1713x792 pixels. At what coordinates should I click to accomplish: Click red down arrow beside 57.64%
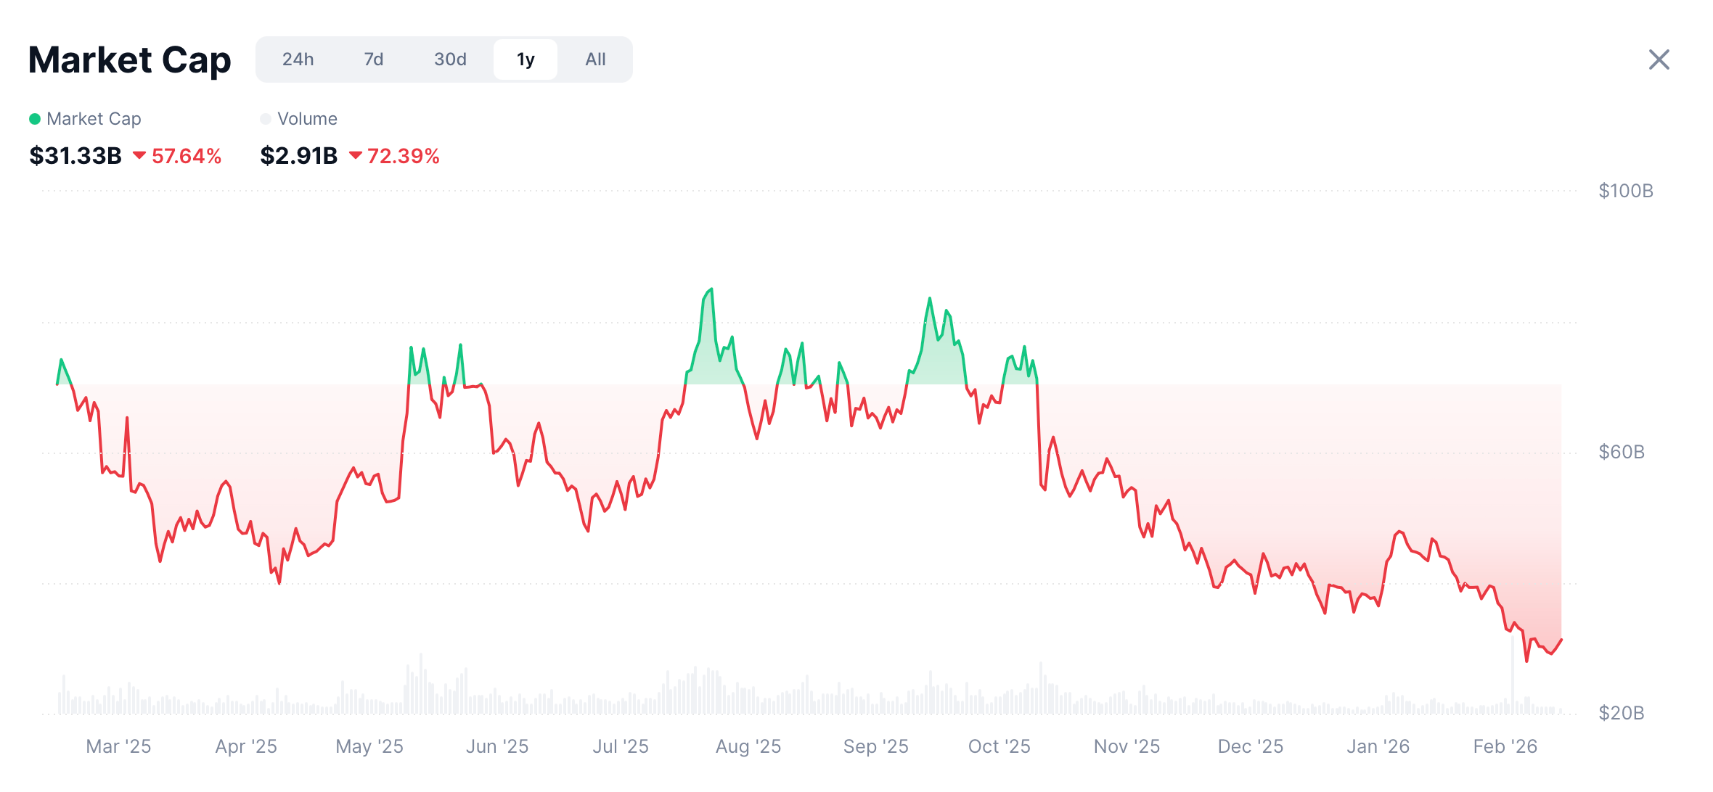[139, 155]
